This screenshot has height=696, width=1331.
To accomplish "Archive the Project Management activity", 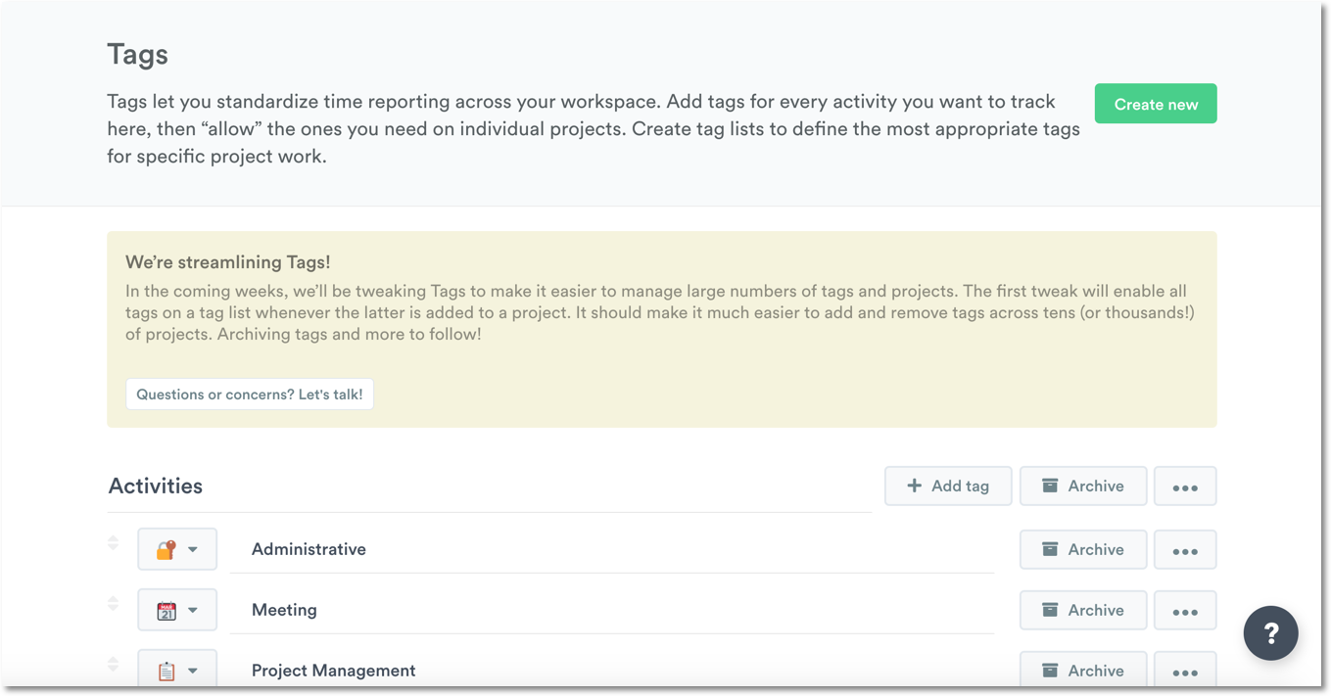I will click(1082, 670).
